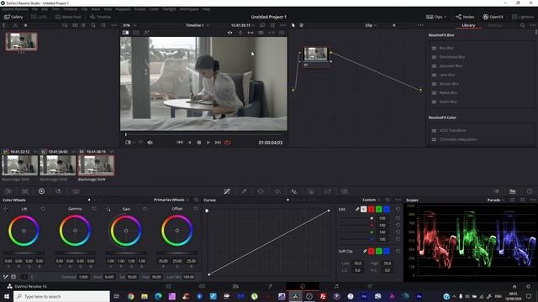
Task: Open the Help menu
Action: [x=206, y=9]
